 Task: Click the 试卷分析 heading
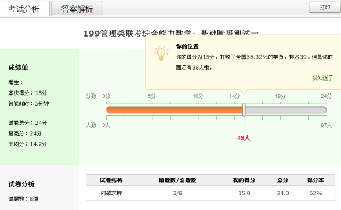(x=21, y=184)
